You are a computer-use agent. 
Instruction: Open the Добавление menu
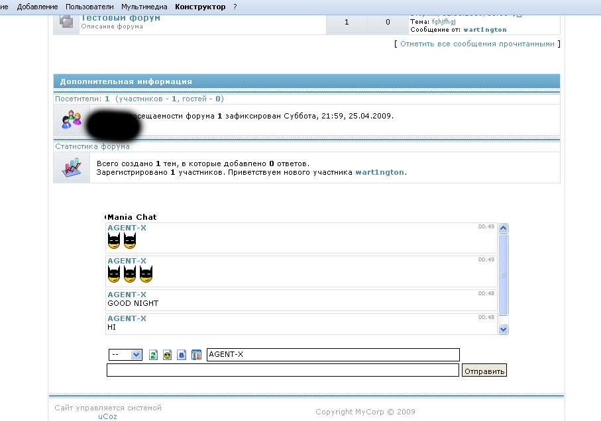tap(37, 7)
